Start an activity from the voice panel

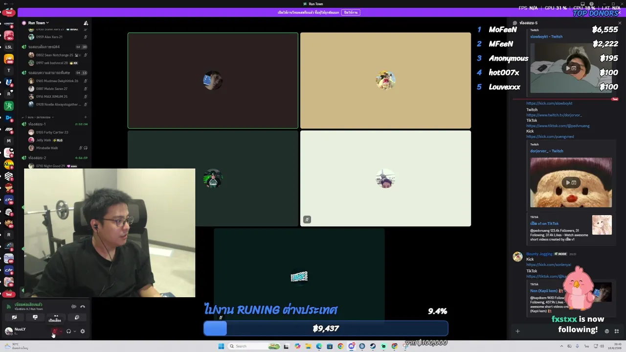56,317
